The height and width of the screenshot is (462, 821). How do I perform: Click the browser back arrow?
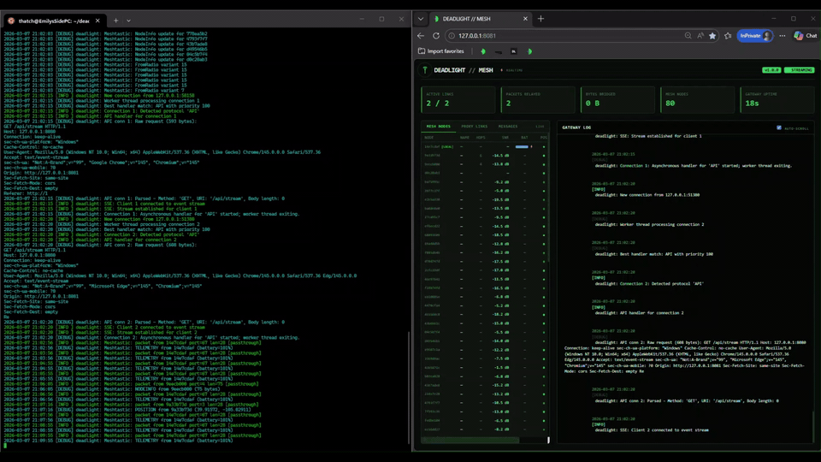tap(421, 36)
